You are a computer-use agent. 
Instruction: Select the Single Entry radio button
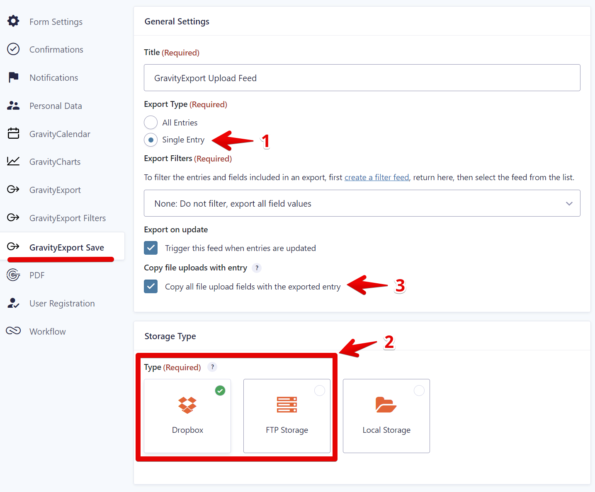coord(151,140)
